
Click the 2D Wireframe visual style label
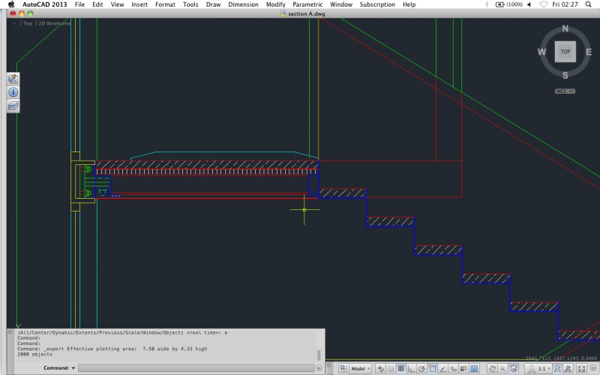(x=55, y=23)
